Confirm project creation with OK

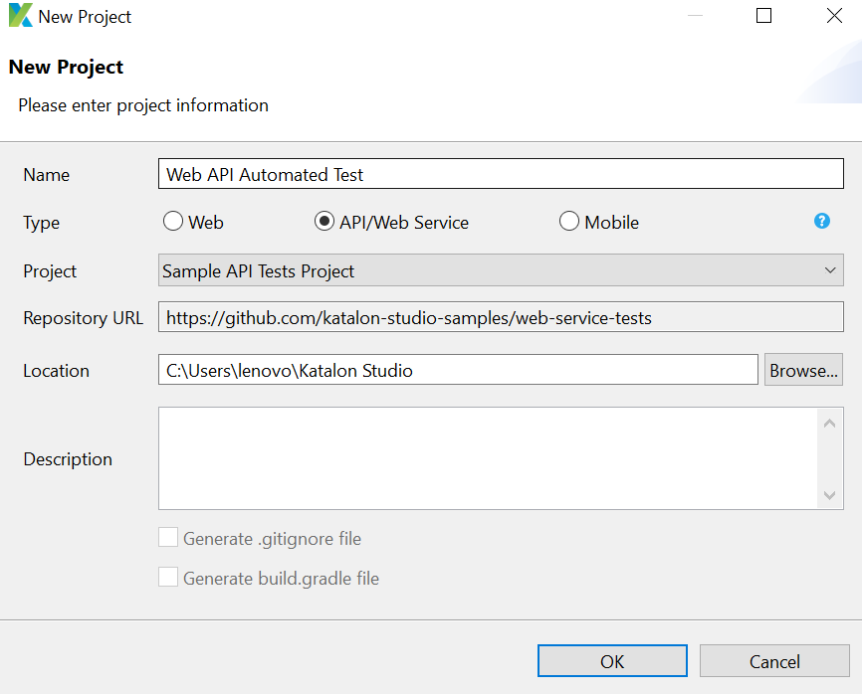[612, 660]
